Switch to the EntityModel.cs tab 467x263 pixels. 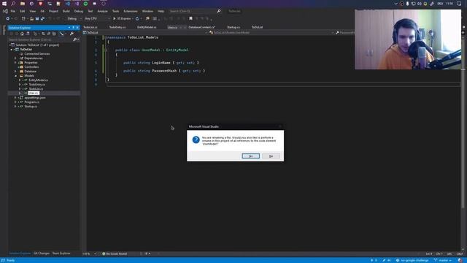click(147, 27)
